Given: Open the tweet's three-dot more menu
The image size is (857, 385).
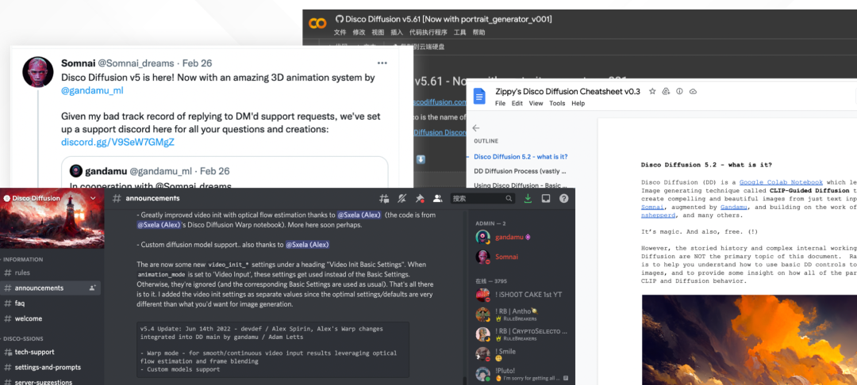Looking at the screenshot, I should click(382, 63).
